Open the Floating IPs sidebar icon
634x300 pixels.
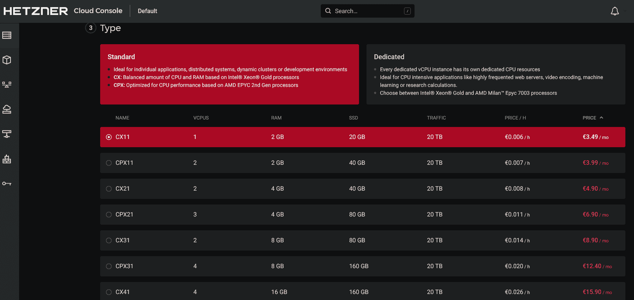point(7,109)
